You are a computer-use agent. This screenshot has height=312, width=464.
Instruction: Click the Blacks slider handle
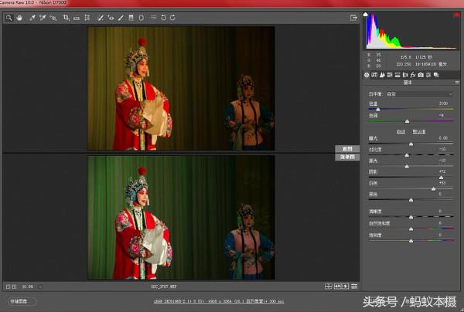[x=411, y=200]
